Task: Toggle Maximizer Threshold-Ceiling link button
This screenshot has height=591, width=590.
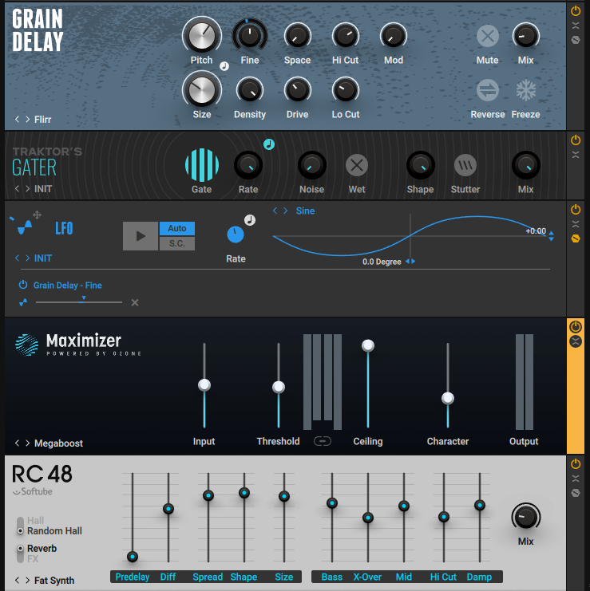Action: coord(323,441)
